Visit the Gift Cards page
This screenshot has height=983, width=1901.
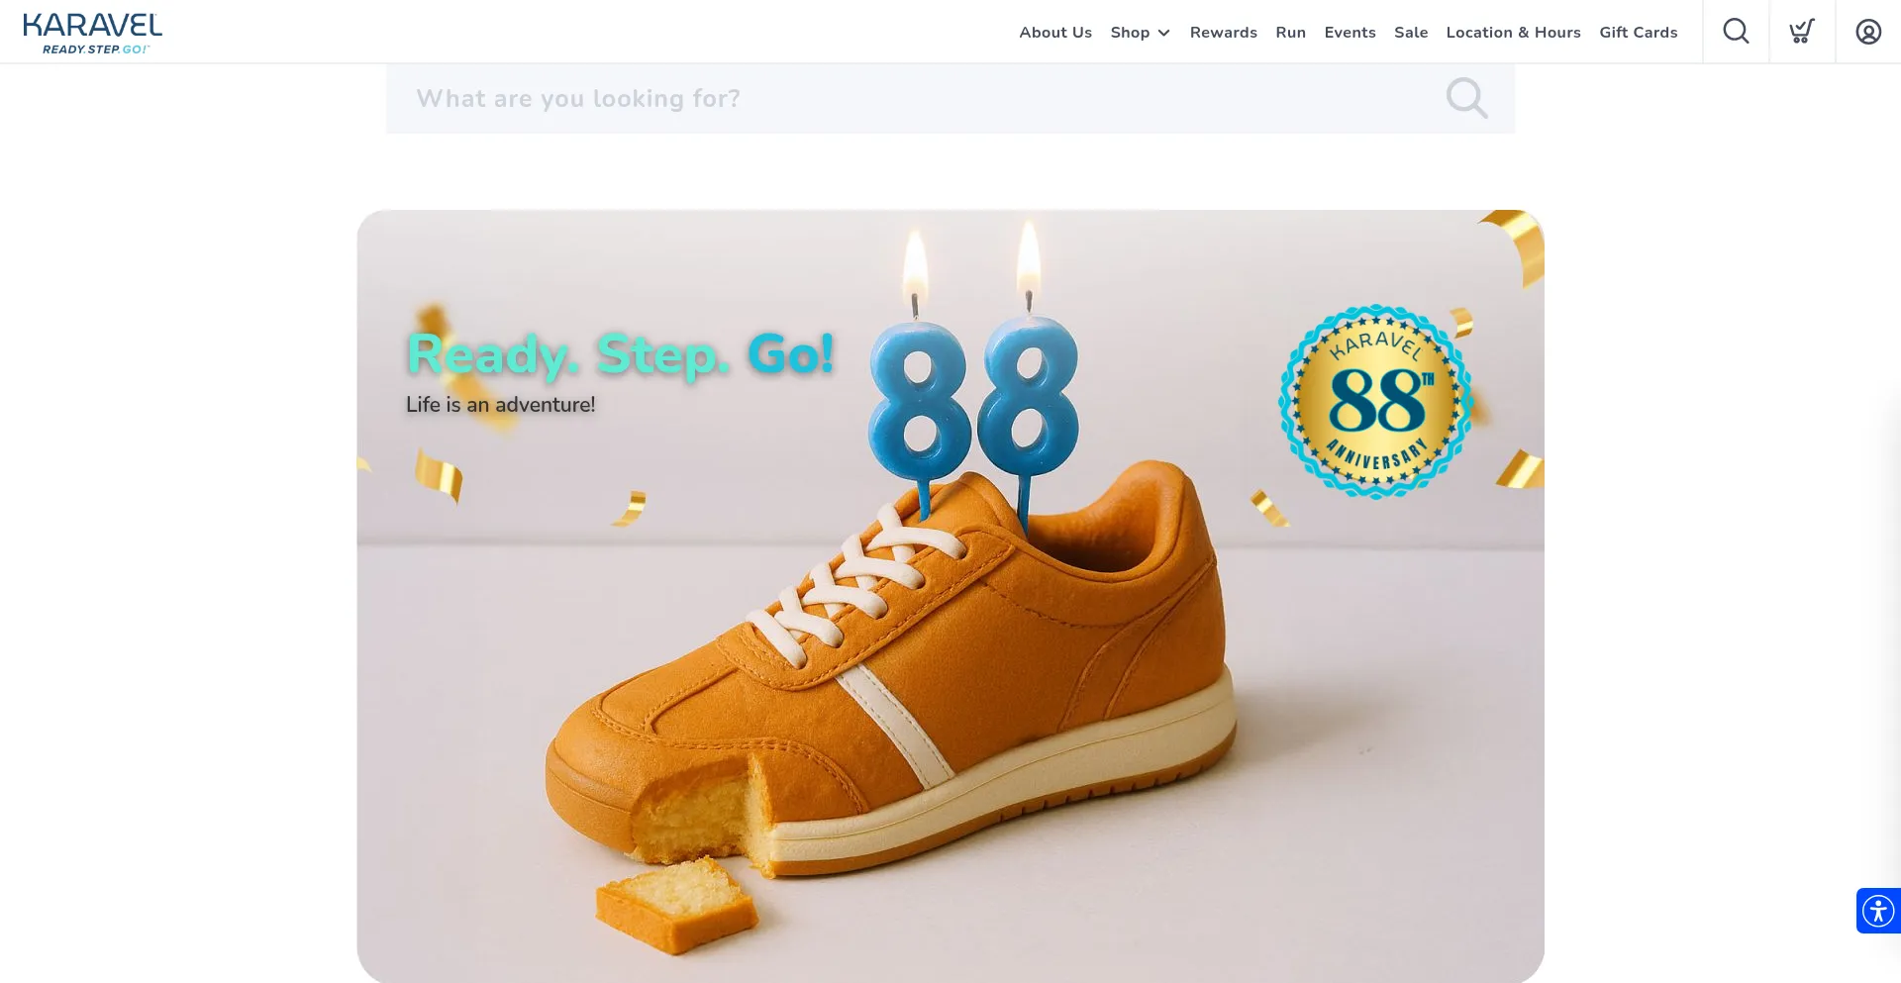pos(1639,33)
